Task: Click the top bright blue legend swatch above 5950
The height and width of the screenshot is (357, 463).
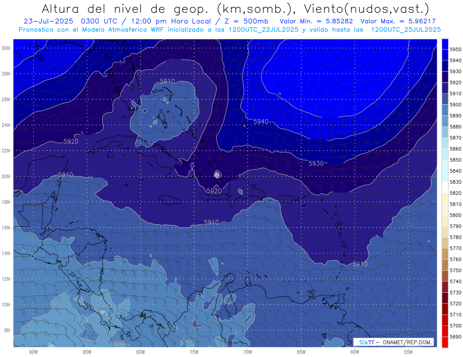Action: click(x=444, y=44)
